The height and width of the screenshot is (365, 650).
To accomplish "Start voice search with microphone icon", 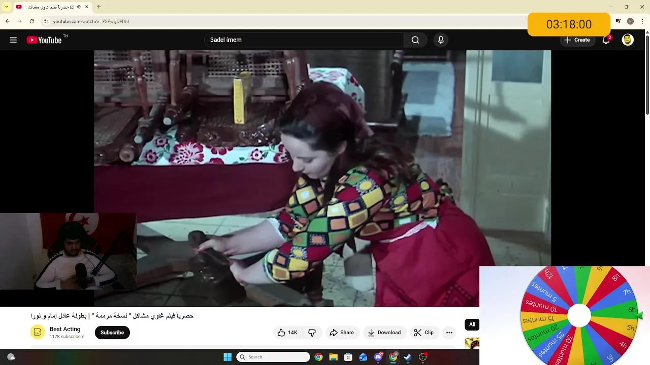I will tap(441, 40).
